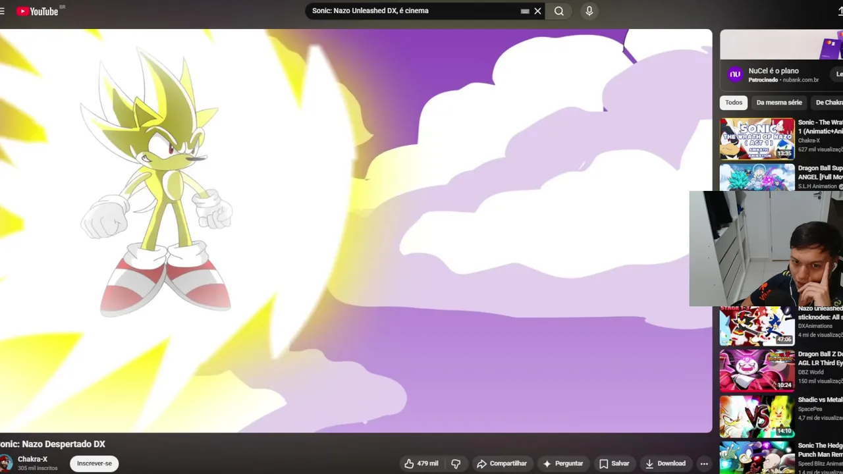Select Da mesma série filter chip

[779, 103]
